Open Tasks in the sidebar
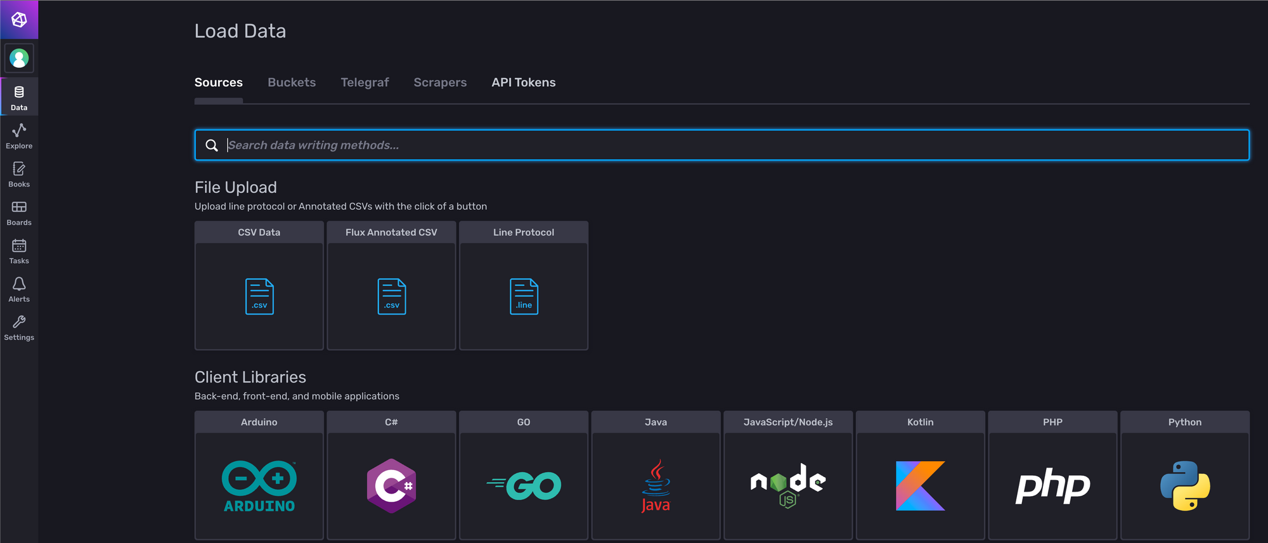The image size is (1268, 543). [x=19, y=251]
